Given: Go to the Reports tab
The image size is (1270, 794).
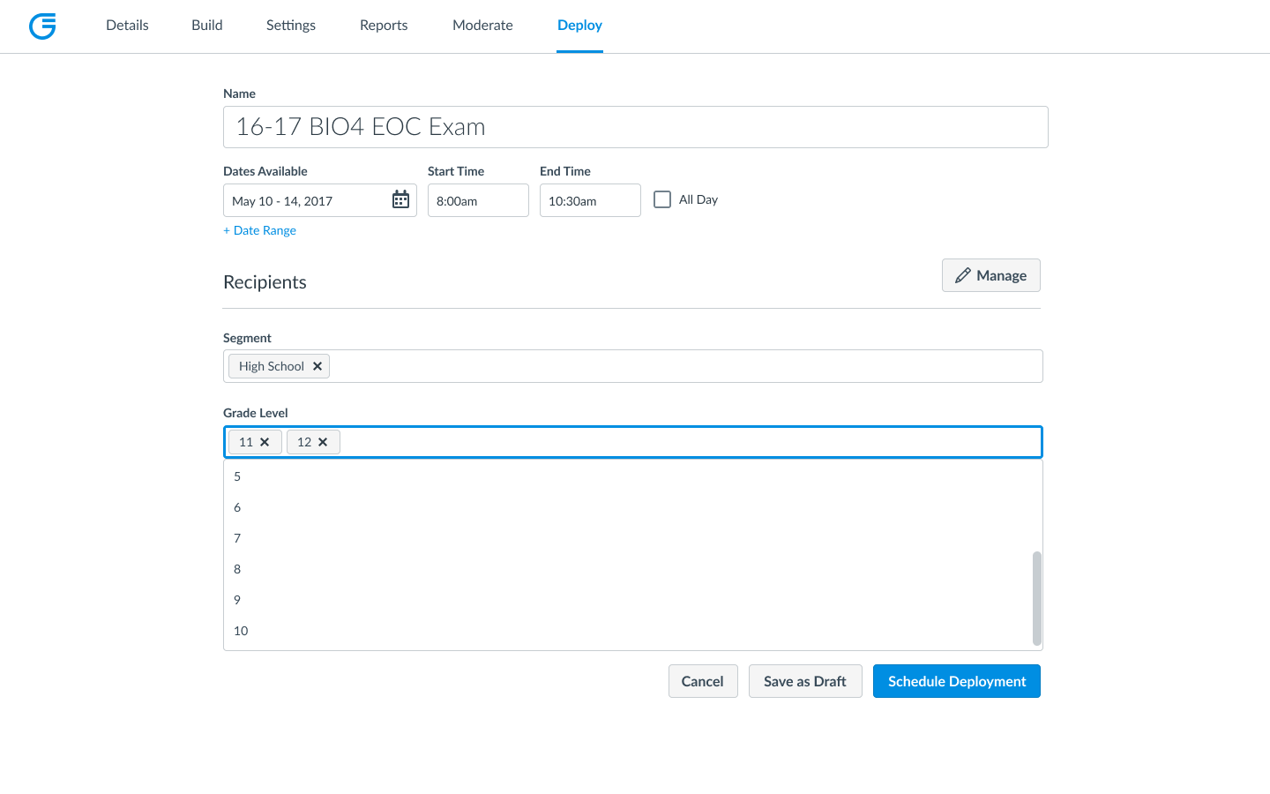Looking at the screenshot, I should click(384, 26).
